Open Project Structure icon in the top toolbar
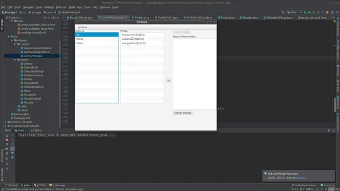The image size is (340, 191). 333,13
